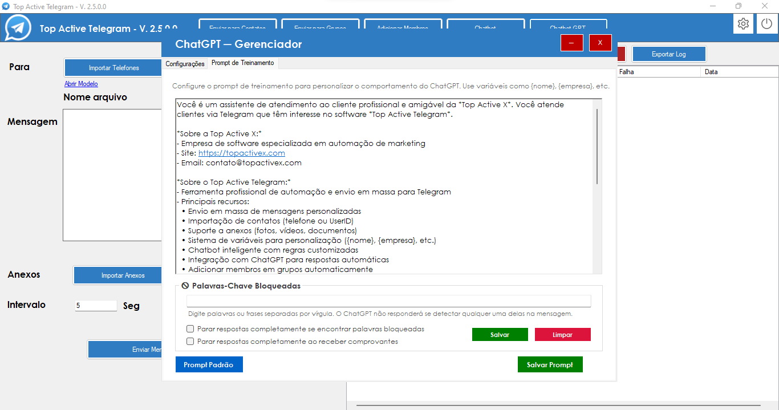This screenshot has width=779, height=410.
Task: Go to the Adicionar Membros tab
Action: point(402,25)
